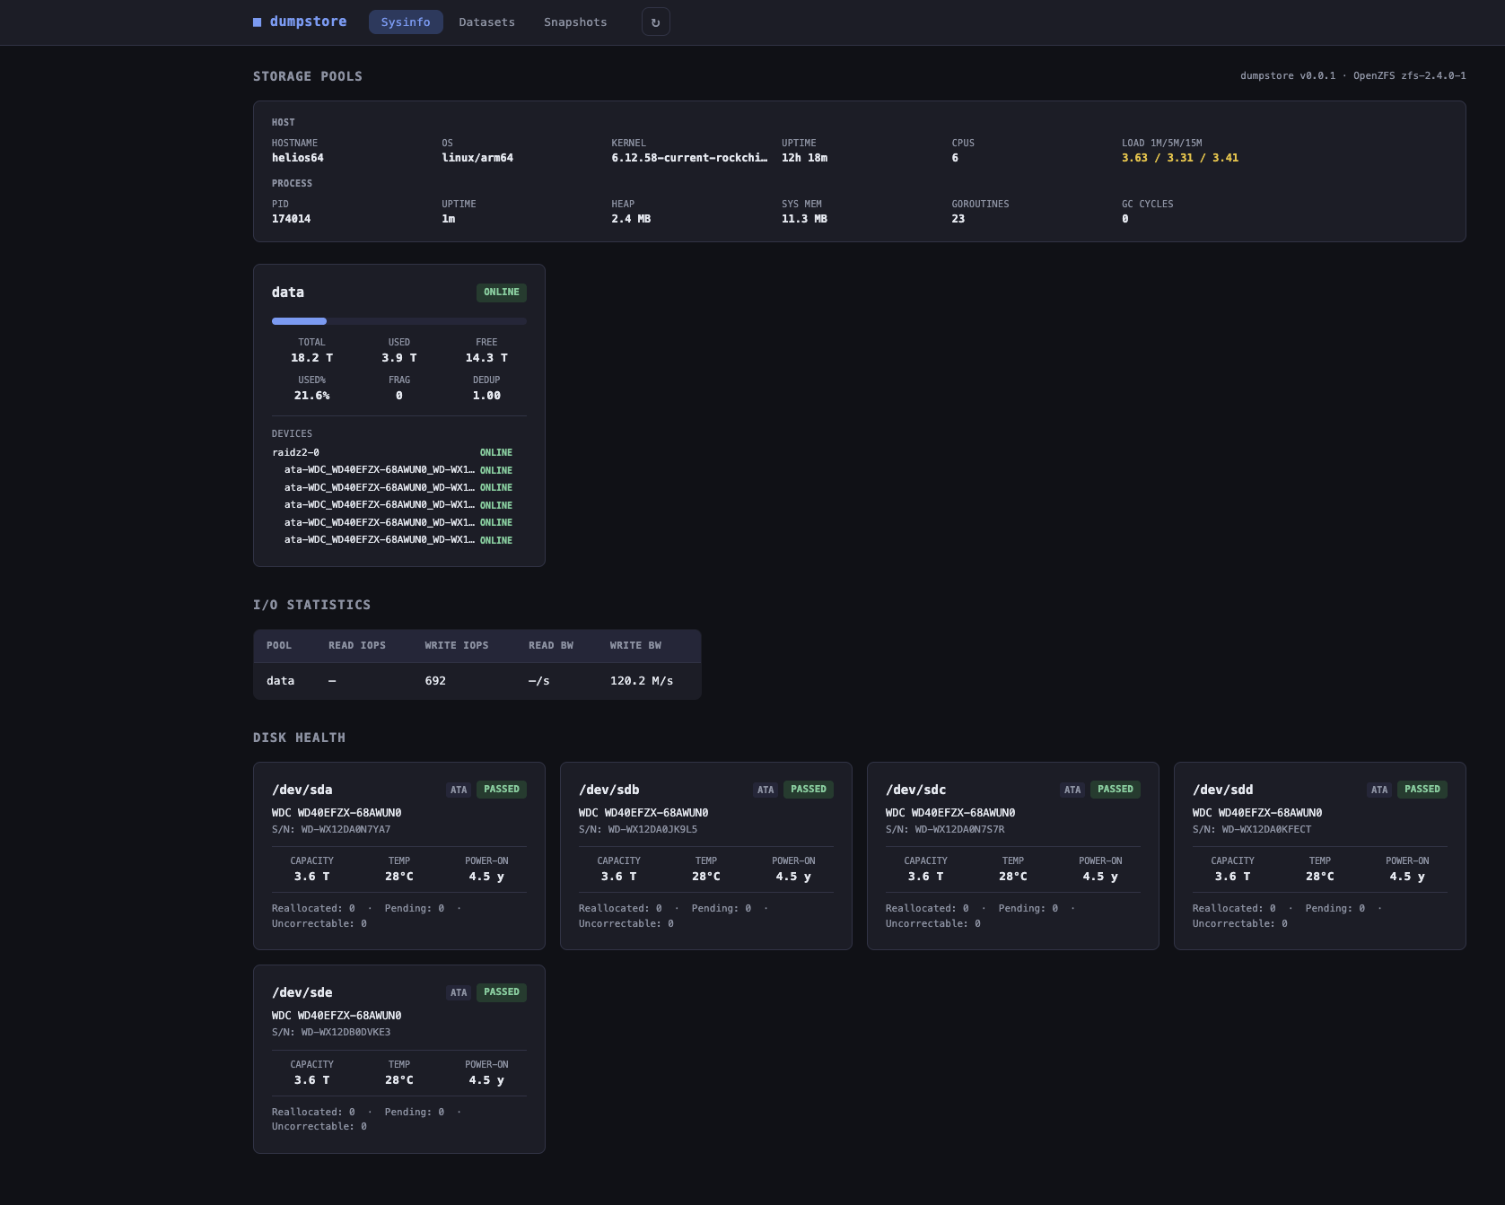Click the ATA badge on /dev/sde
Image resolution: width=1505 pixels, height=1205 pixels.
(x=459, y=992)
